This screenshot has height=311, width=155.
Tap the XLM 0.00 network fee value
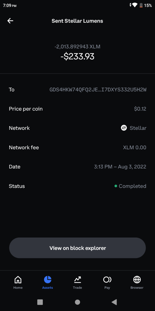(135, 147)
